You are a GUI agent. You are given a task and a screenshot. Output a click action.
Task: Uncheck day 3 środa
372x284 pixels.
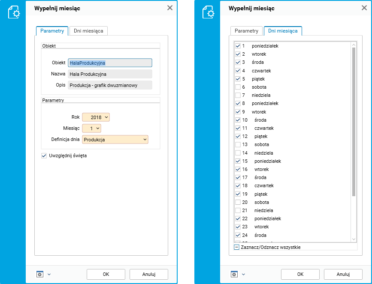point(238,62)
